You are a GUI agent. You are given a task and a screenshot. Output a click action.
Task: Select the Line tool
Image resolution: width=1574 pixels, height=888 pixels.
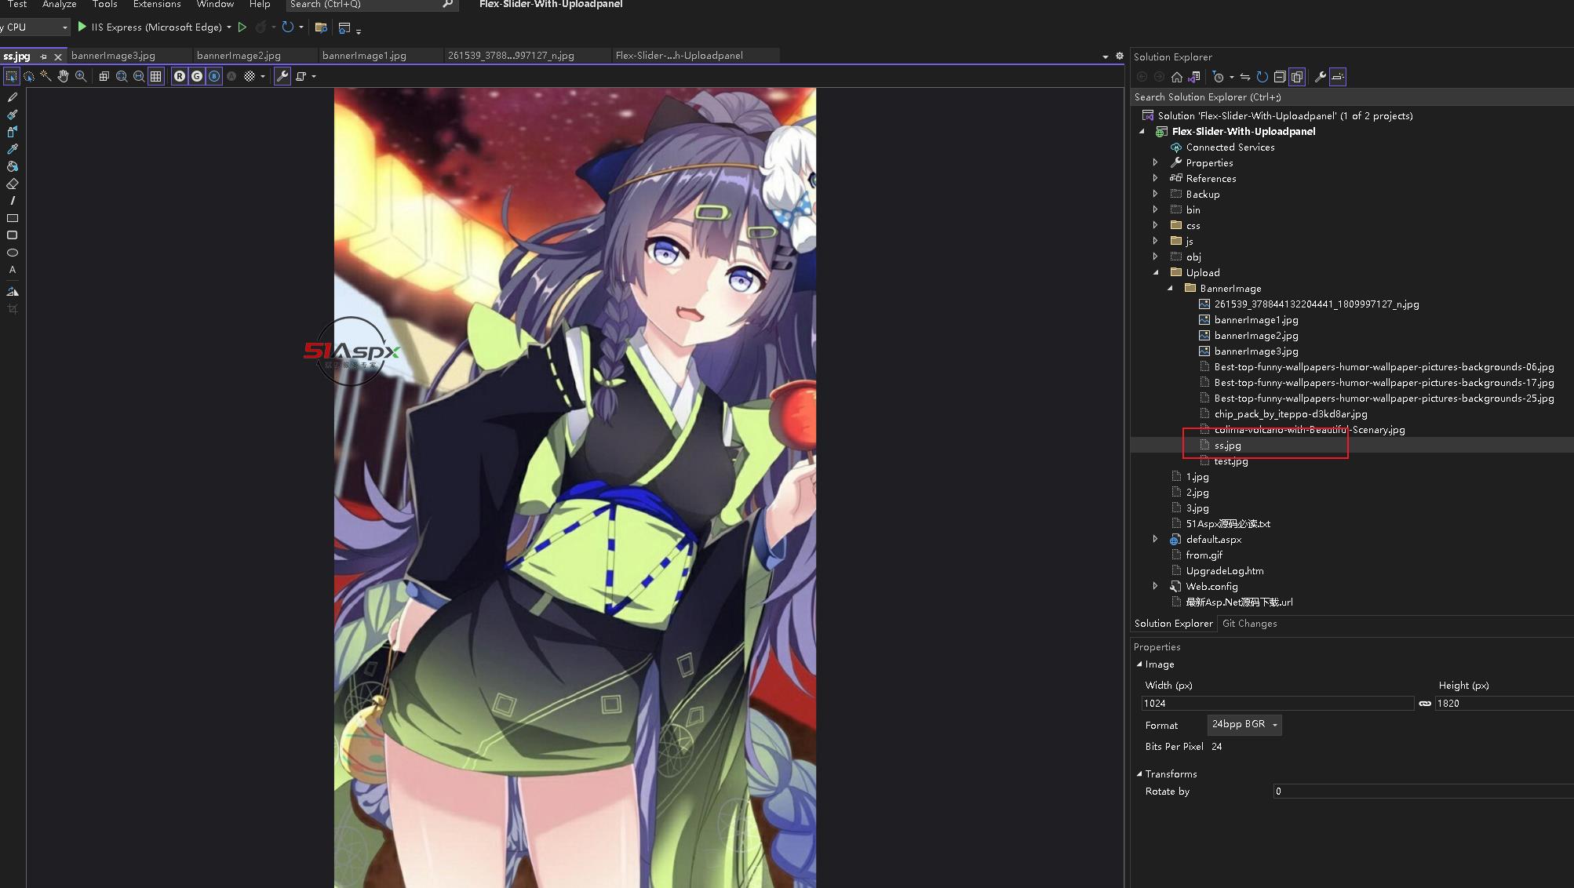[x=13, y=201]
